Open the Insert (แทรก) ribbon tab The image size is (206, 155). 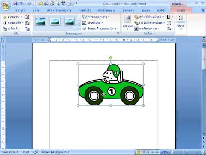click(x=36, y=10)
